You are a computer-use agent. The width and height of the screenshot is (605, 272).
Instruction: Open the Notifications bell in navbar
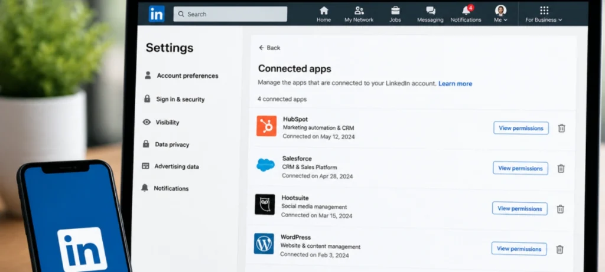point(466,11)
